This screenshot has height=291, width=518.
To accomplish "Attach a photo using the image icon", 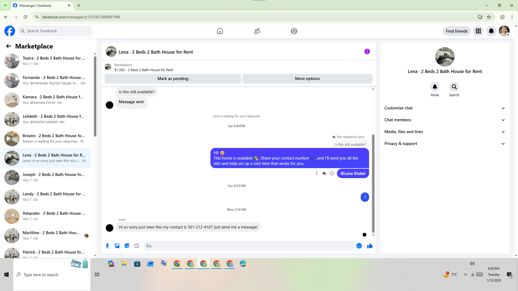I will pyautogui.click(x=117, y=246).
